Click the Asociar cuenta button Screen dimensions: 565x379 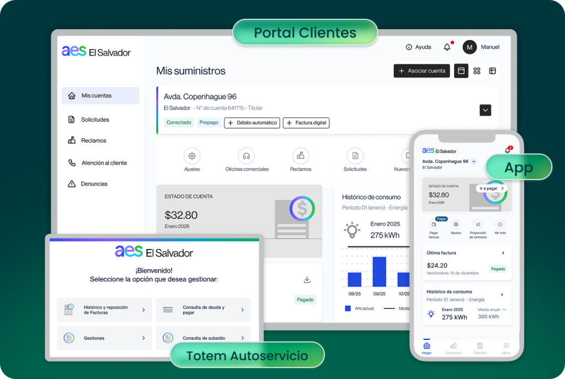coord(422,71)
